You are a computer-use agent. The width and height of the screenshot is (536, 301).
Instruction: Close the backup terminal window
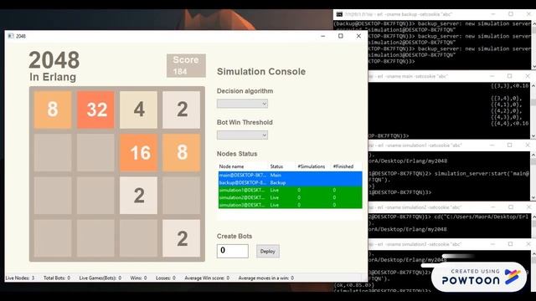pyautogui.click(x=528, y=14)
